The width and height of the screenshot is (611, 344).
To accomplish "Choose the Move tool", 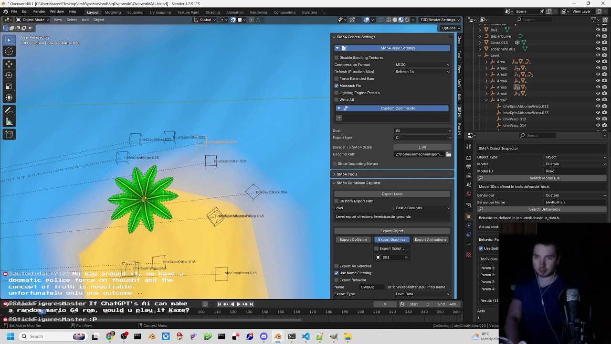I will point(9,64).
